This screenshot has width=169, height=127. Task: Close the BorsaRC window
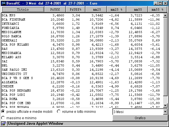(x=165, y=3)
